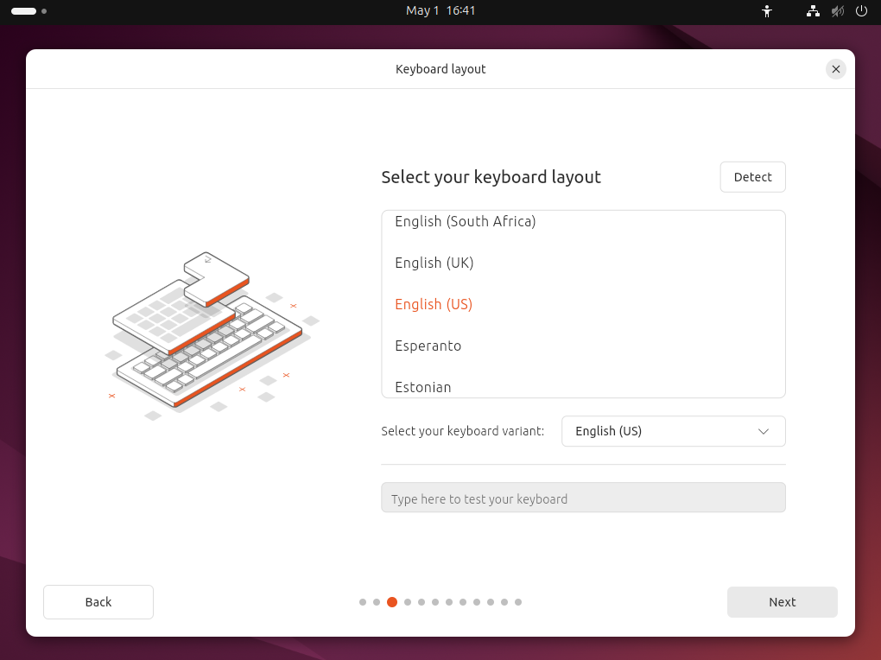
Task: Select English (UK) from the list
Action: (434, 263)
